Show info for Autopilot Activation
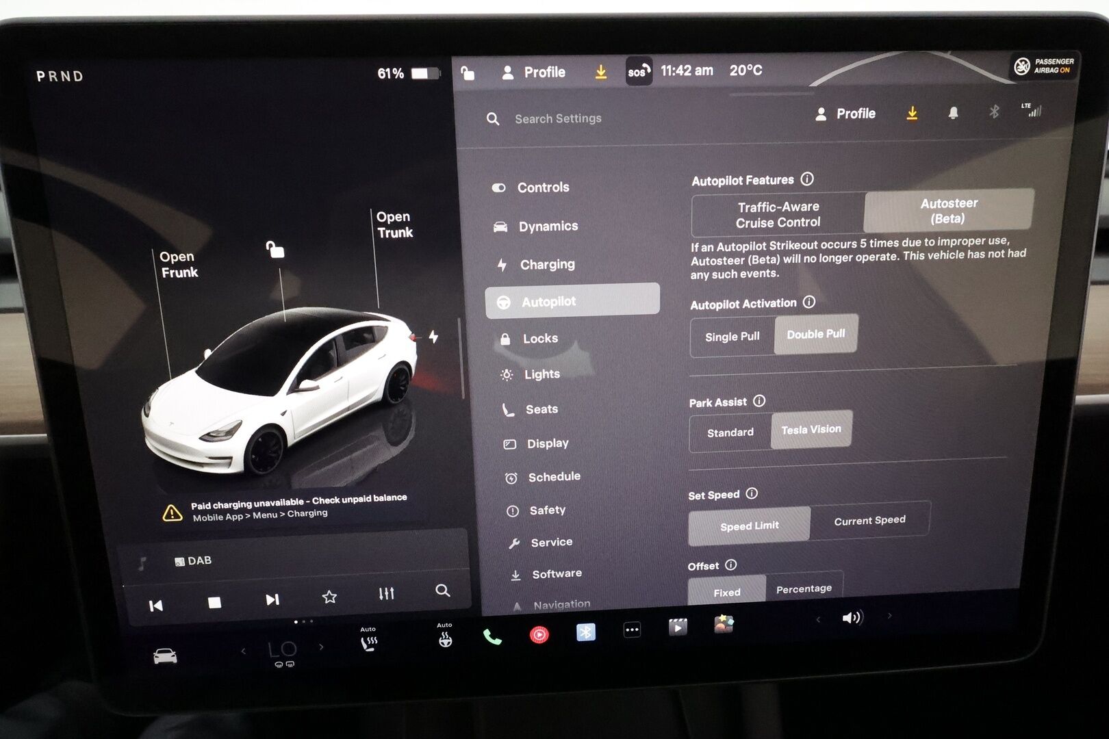 (x=808, y=302)
